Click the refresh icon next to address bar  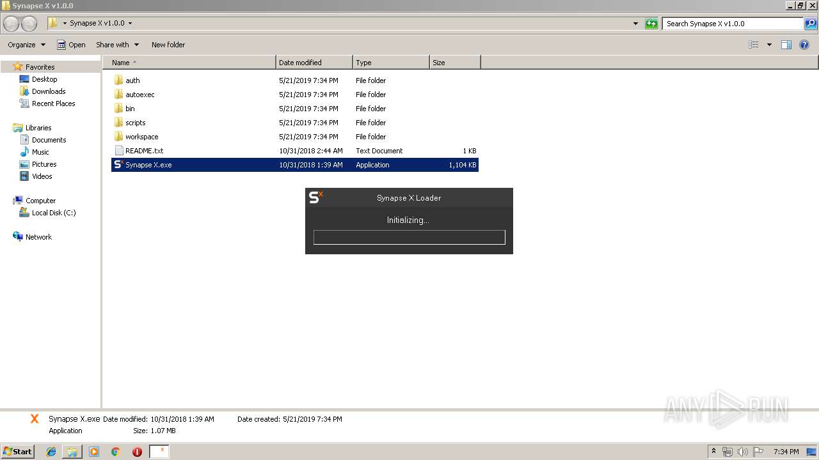pos(651,24)
